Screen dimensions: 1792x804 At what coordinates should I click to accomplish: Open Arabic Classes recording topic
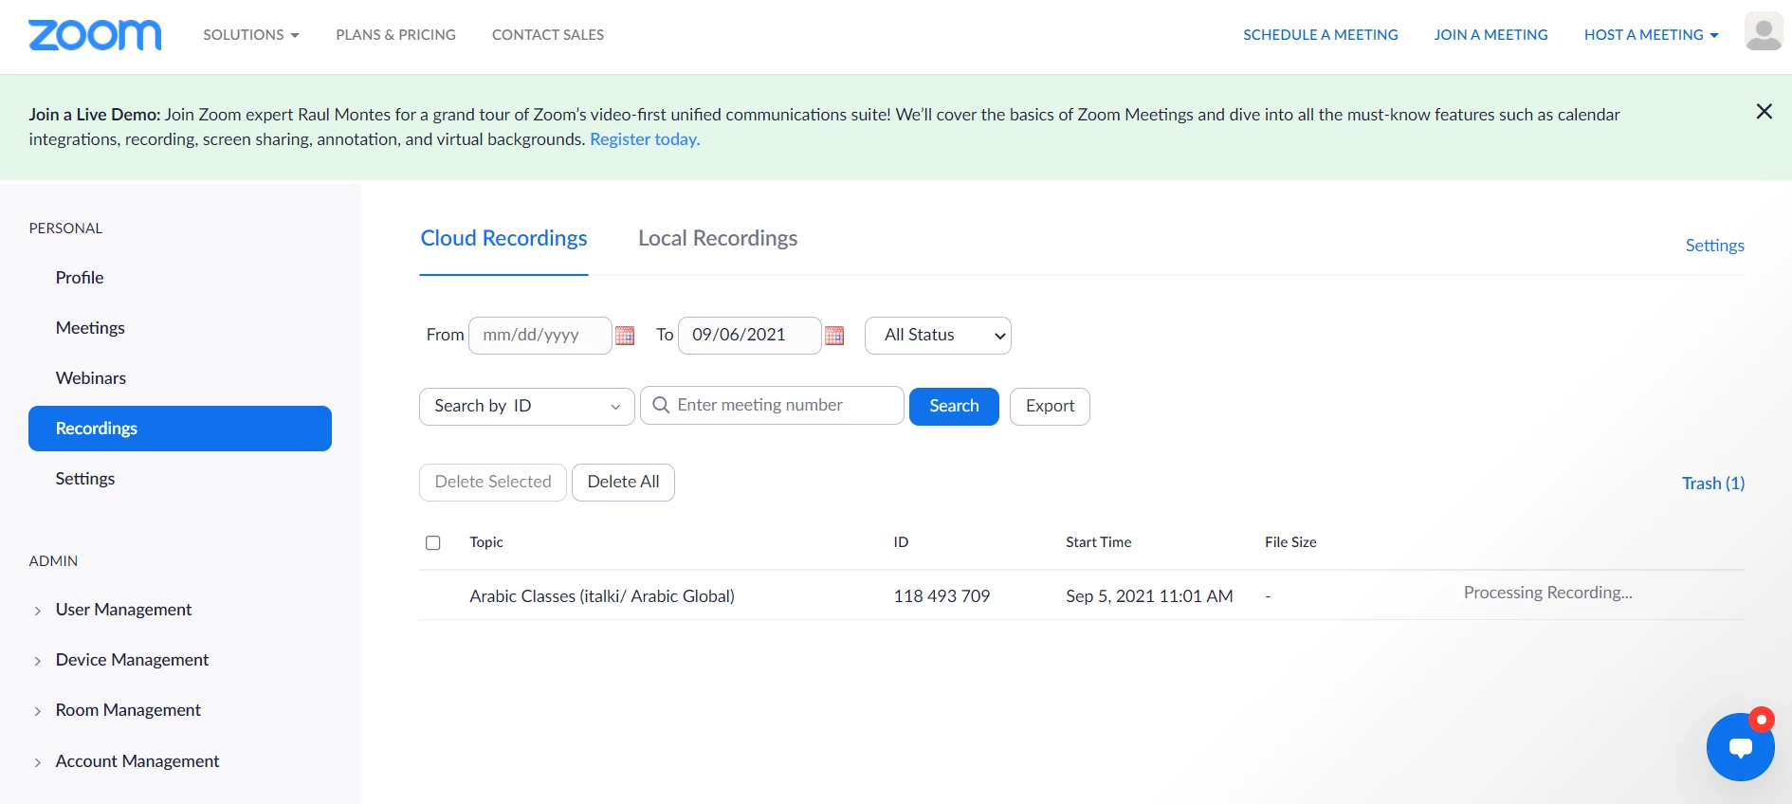(602, 596)
